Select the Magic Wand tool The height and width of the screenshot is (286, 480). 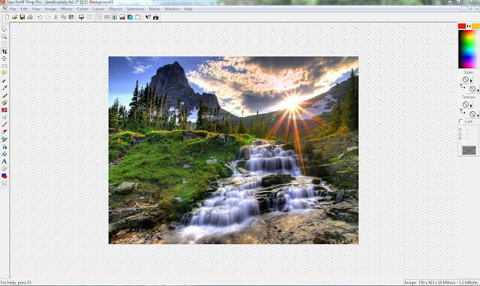(x=4, y=80)
